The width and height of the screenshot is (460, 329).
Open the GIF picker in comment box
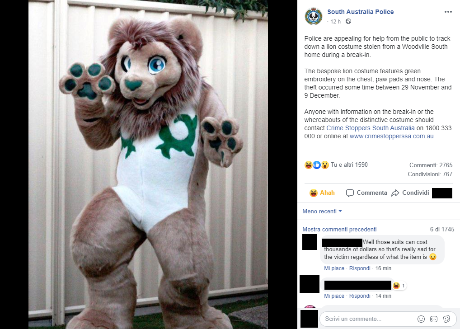(434, 319)
